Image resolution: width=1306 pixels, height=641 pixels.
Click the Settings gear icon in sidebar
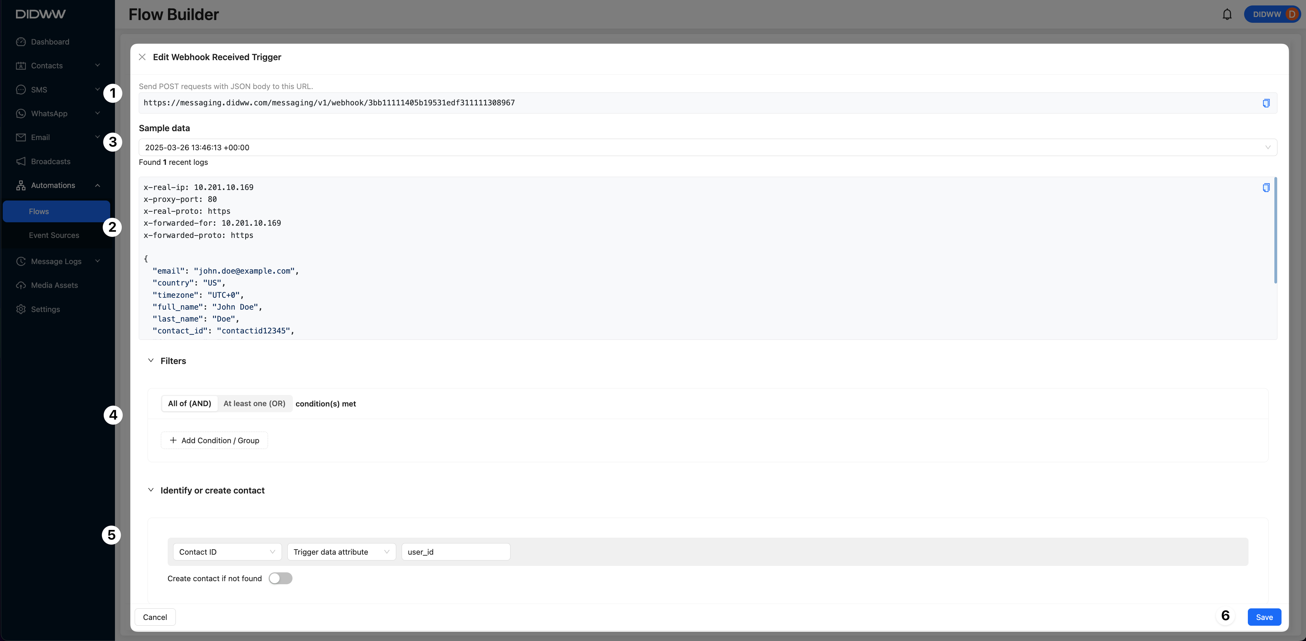coord(21,309)
